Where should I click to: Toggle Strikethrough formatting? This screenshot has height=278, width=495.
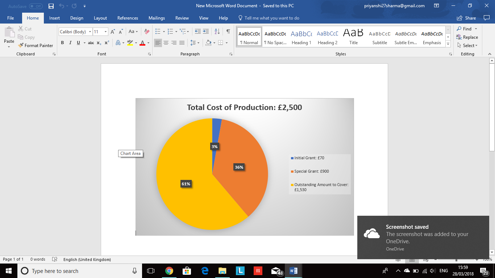(x=91, y=43)
